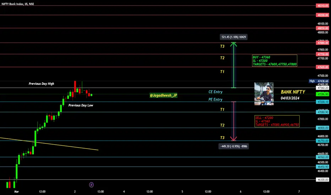Click the 47360.20 white price label
Screen dimensions: 331x195
[x=322, y=88]
